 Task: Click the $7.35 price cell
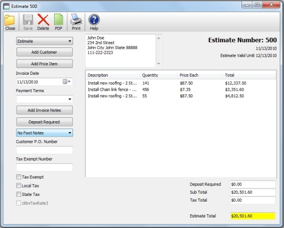click(185, 90)
